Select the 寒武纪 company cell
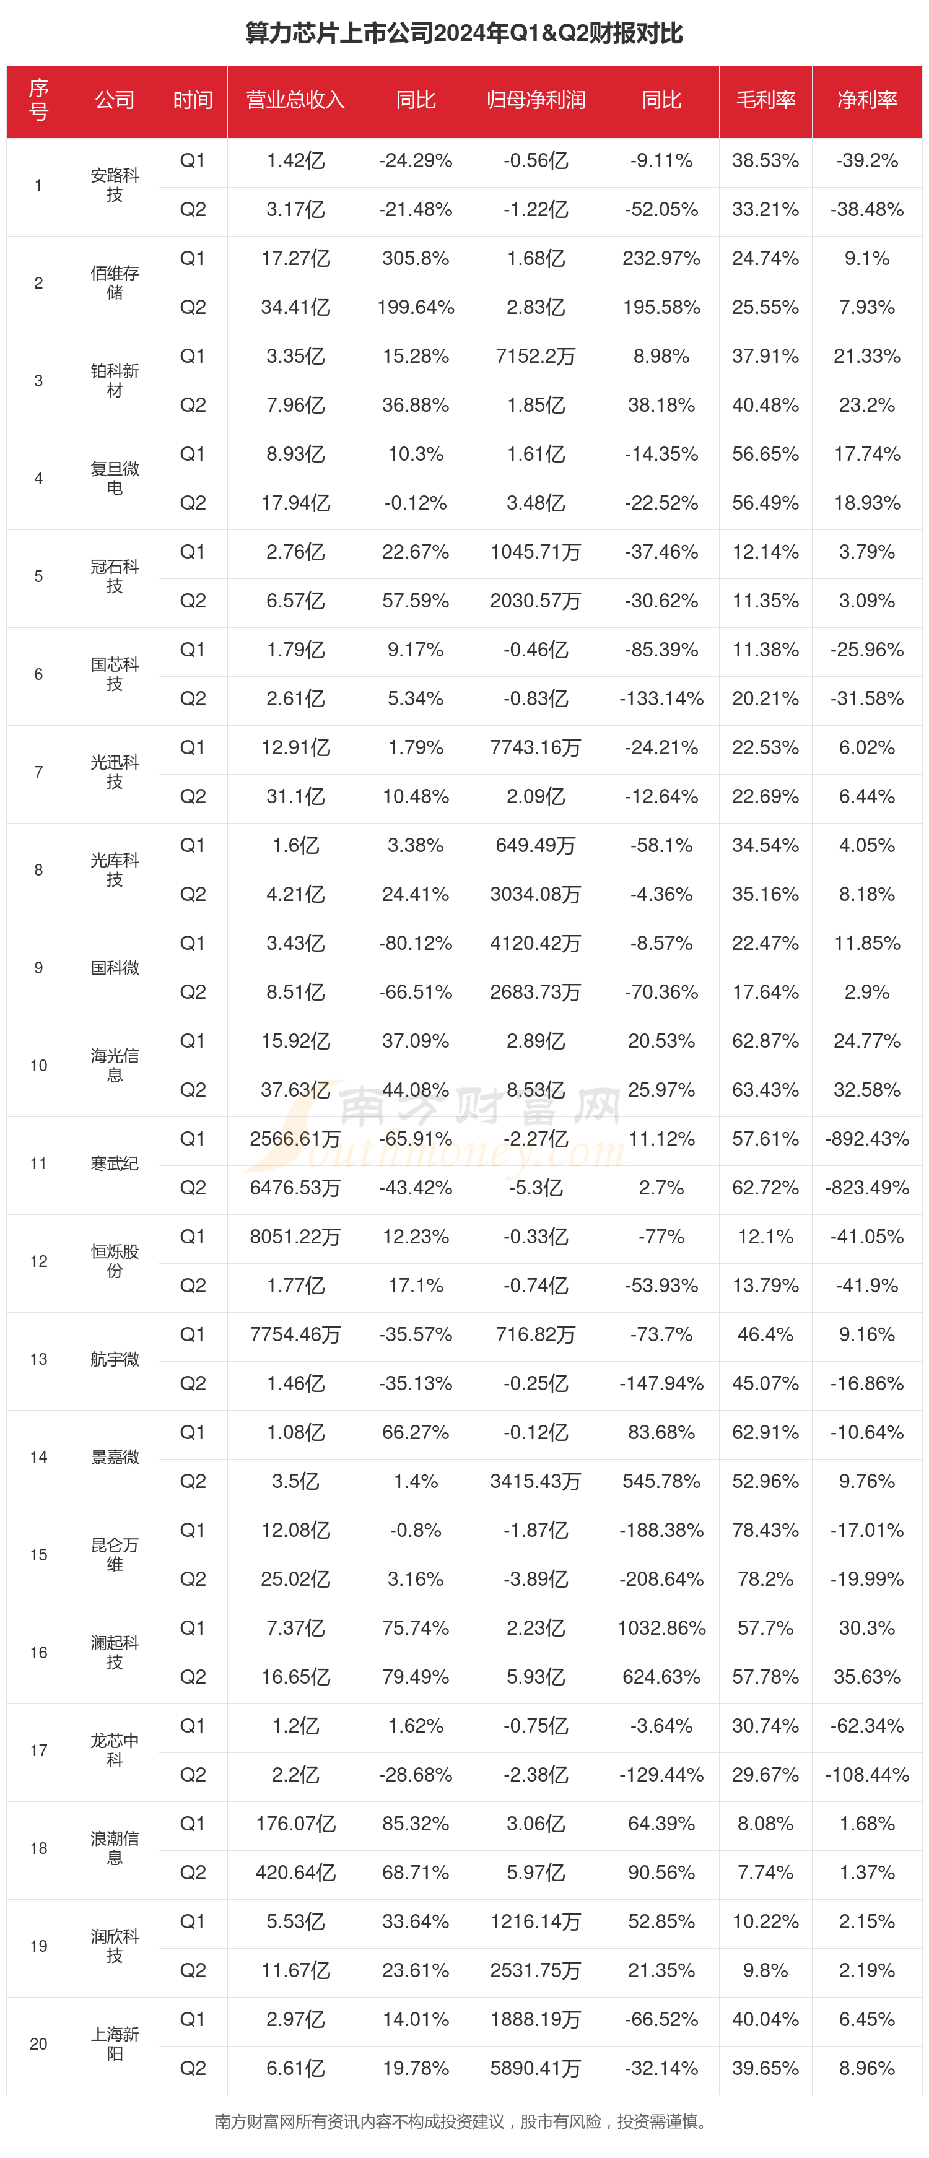Image resolution: width=929 pixels, height=2158 pixels. (115, 1164)
